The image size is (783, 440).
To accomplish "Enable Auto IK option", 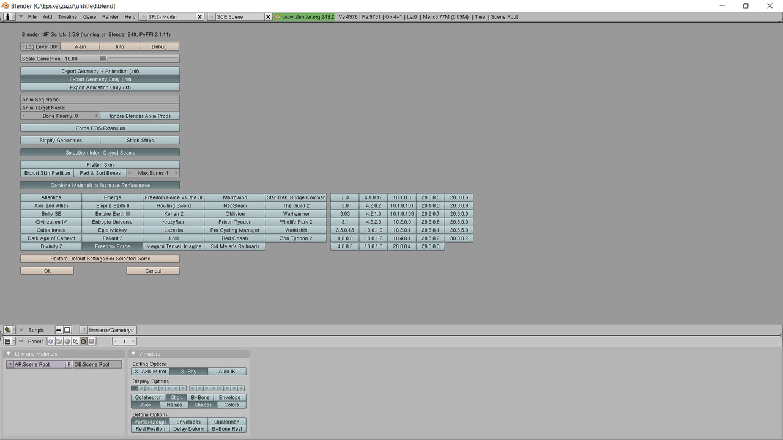I will tap(227, 372).
